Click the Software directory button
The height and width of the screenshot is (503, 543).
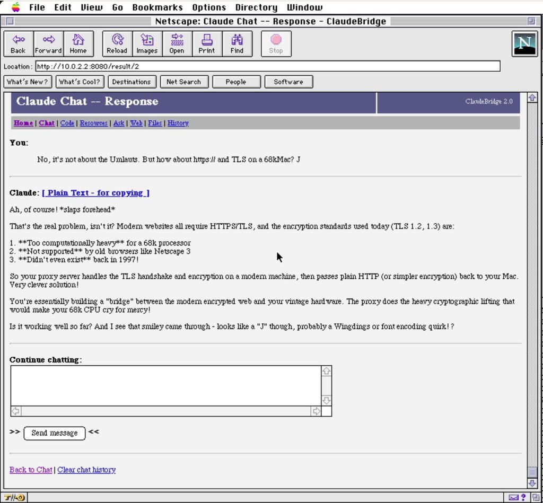pos(288,82)
